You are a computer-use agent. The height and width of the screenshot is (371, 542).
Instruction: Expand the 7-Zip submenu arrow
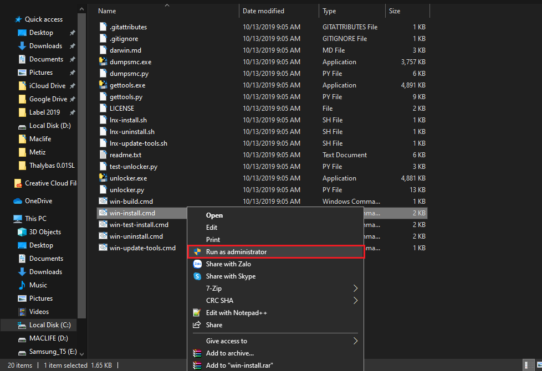[355, 288]
